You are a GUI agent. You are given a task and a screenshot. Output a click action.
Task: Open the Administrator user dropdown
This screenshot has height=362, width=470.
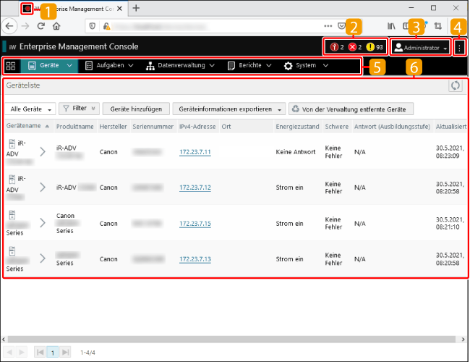point(419,47)
